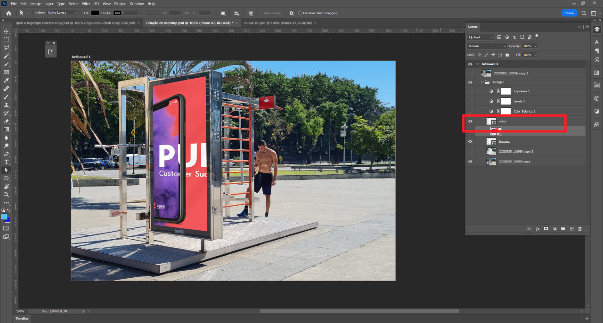Select the Ellipse shape tool
Viewport: 603px width, 323px height.
coord(6,178)
